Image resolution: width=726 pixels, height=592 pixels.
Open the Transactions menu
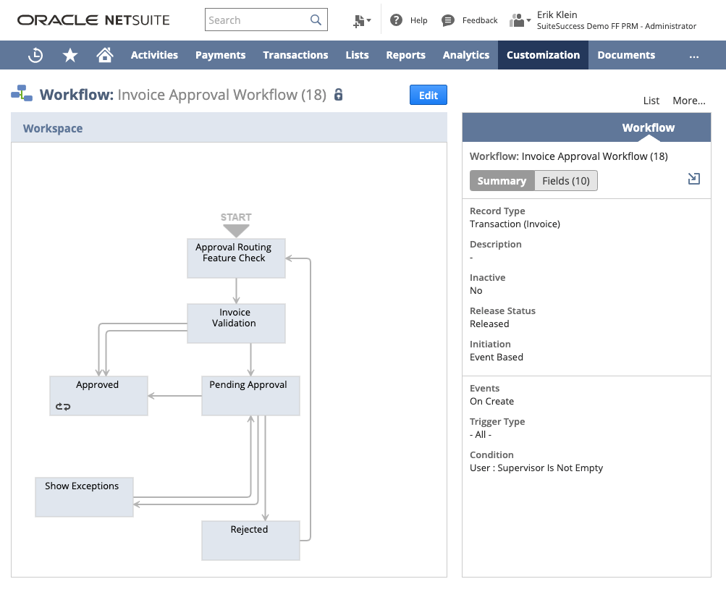pyautogui.click(x=295, y=55)
